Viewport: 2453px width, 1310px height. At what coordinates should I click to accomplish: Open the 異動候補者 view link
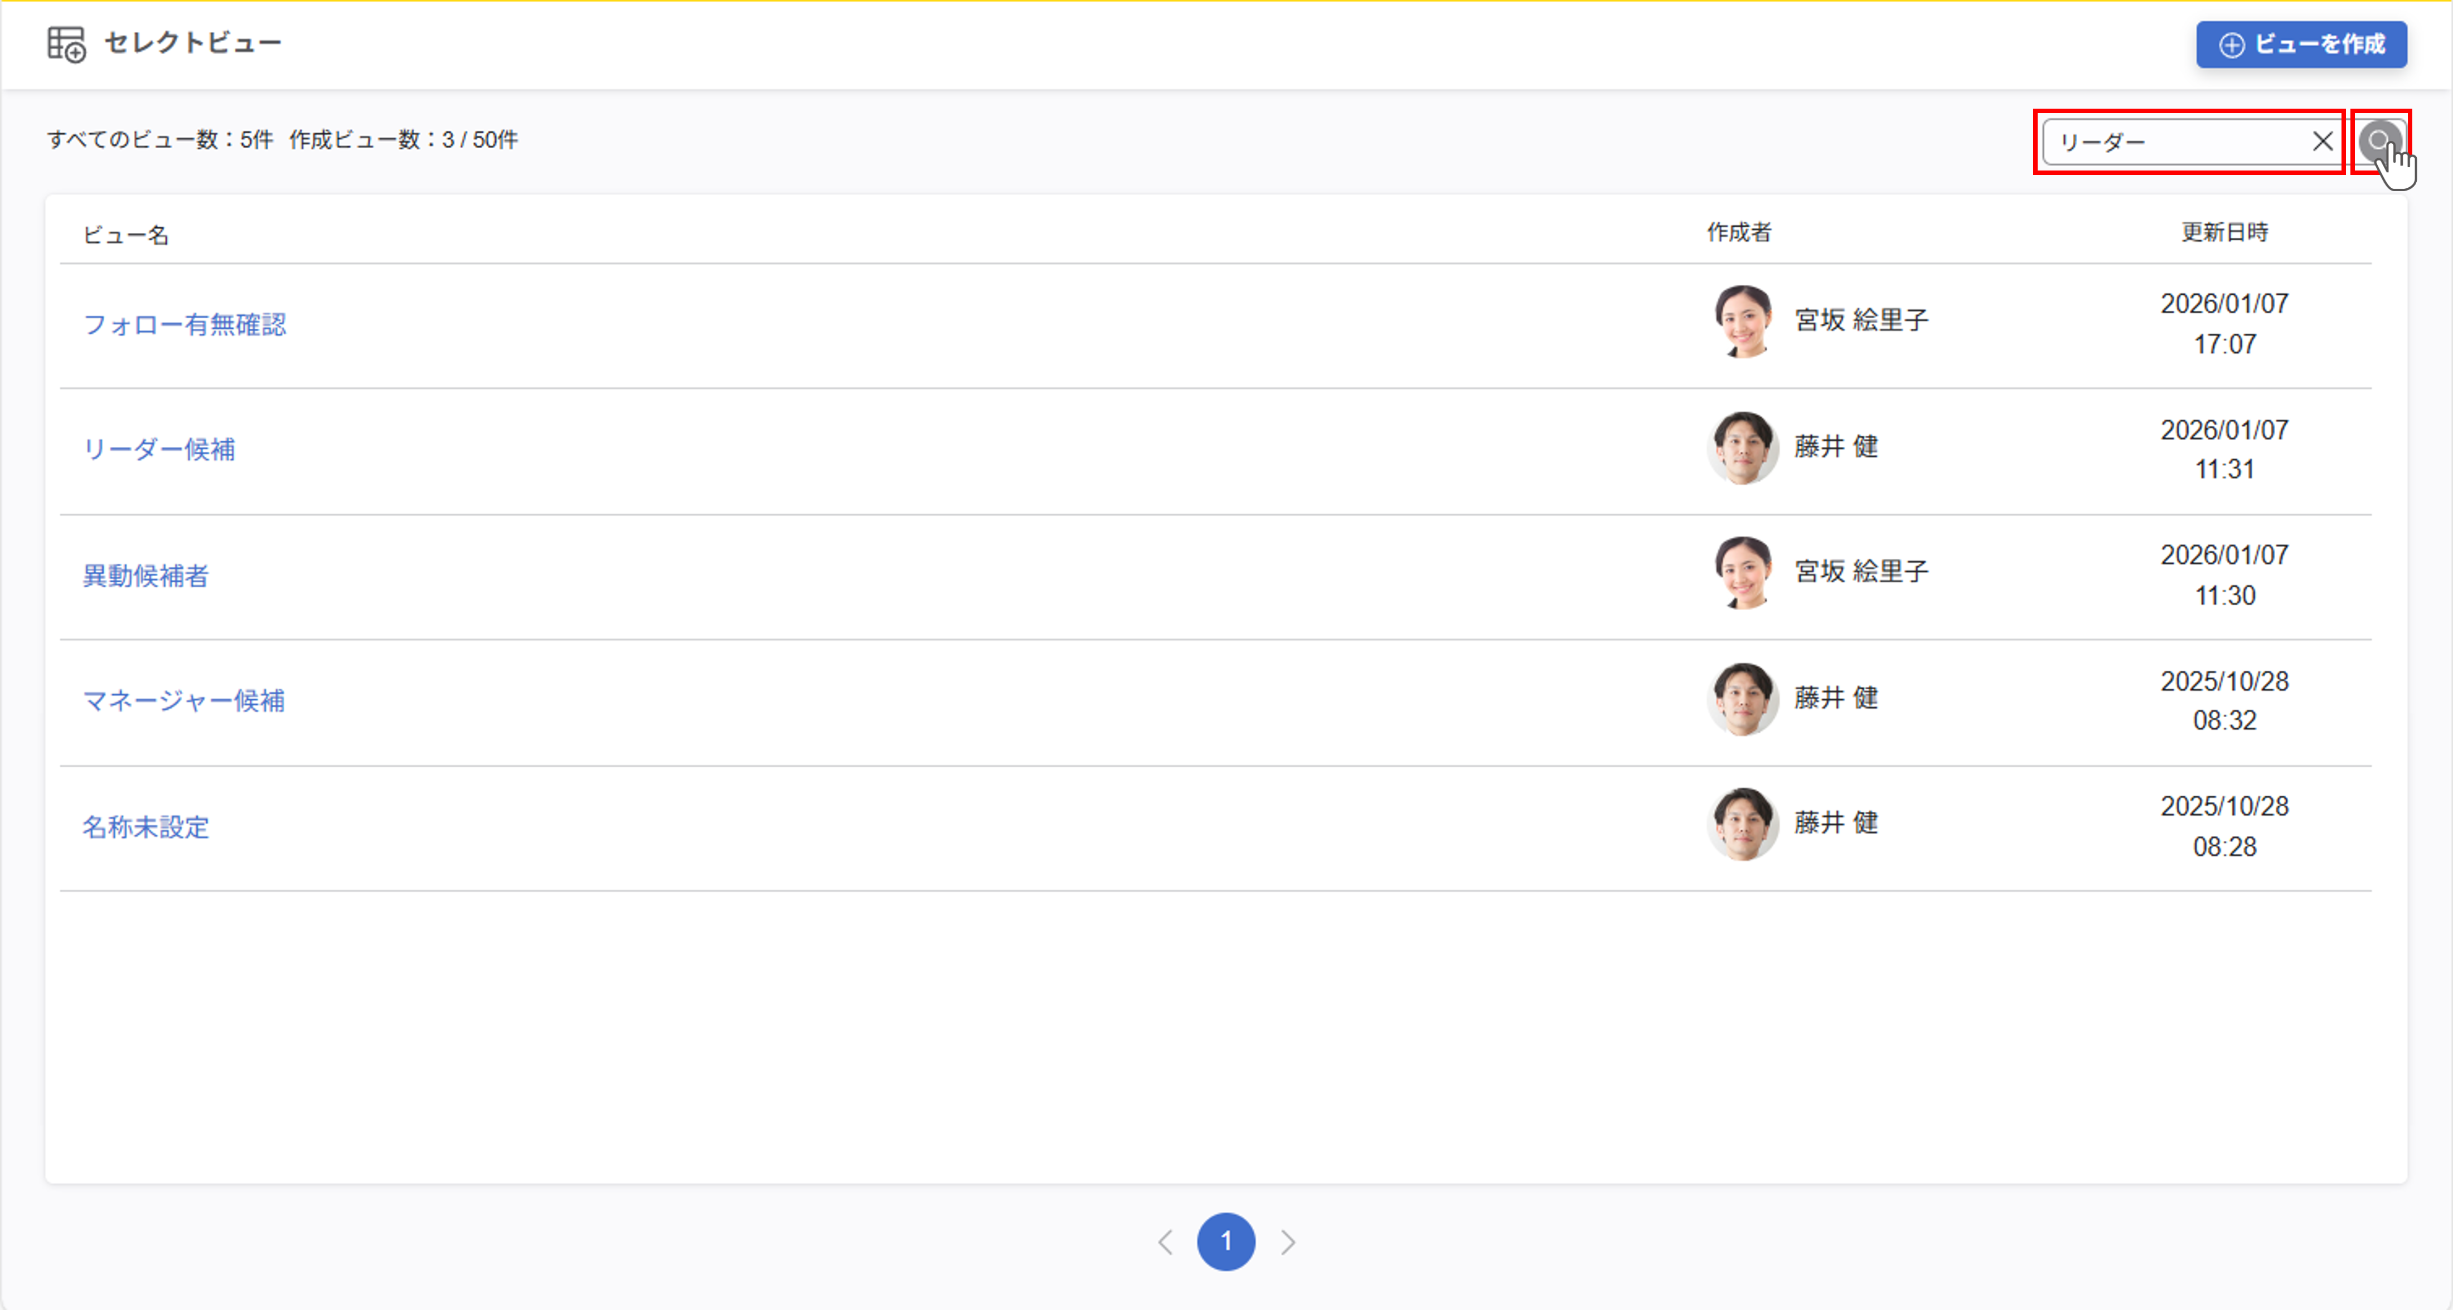(x=146, y=576)
